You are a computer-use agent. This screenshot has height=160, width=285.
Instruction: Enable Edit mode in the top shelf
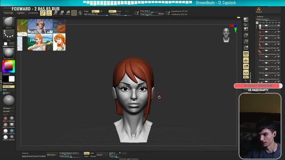coord(43,13)
